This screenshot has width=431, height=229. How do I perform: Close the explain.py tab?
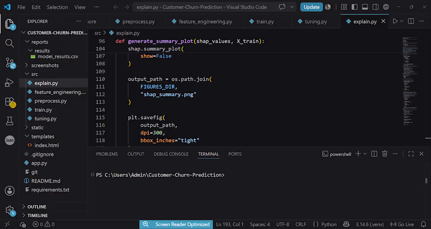[x=383, y=21]
